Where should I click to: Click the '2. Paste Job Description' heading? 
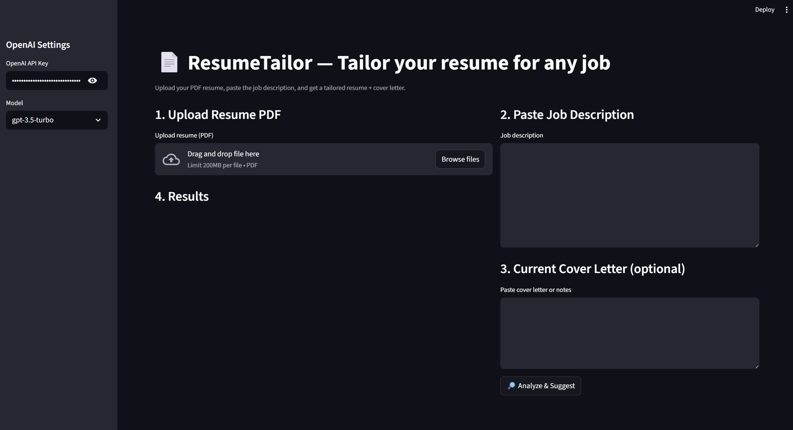click(x=567, y=114)
